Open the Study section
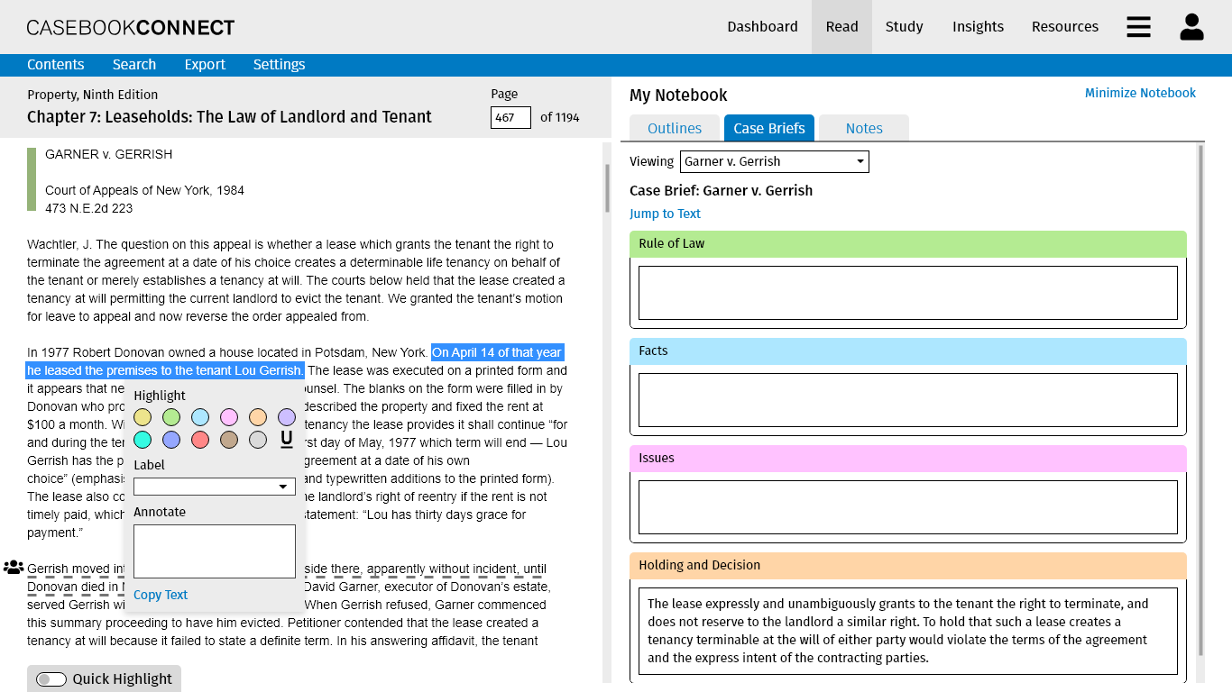Viewport: 1232px width, 692px height. coord(904,27)
